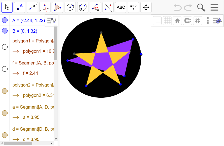Toggle visibility of point A
224x146 pixels.
pos(5,20)
